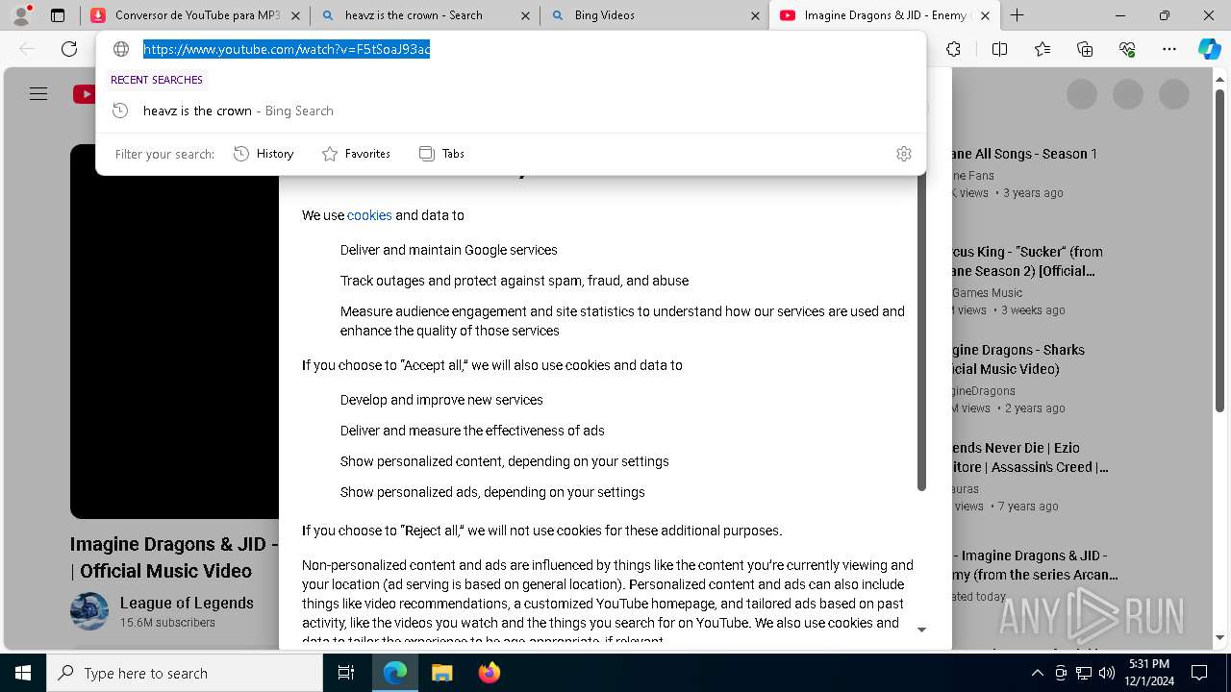The width and height of the screenshot is (1231, 692).
Task: Filter address bar suggestions by Favorites
Action: 356,154
